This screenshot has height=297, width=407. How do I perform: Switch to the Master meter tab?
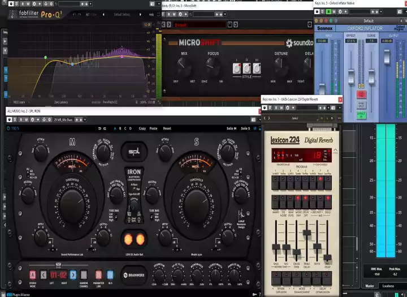pyautogui.click(x=370, y=286)
